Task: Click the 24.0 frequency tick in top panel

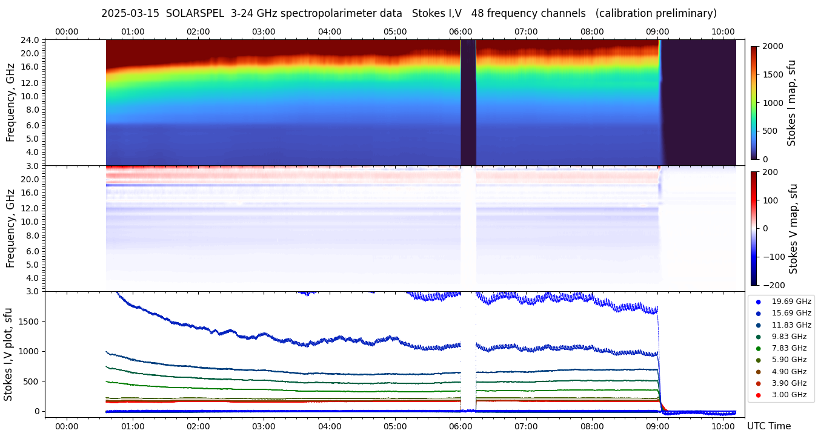Action: (30, 40)
